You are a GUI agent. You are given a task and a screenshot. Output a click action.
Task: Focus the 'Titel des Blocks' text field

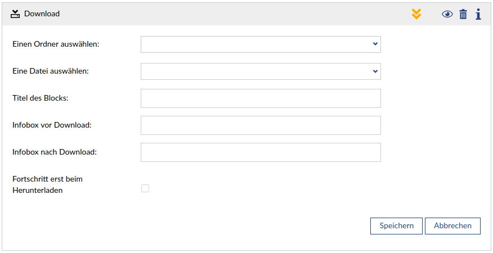click(261, 98)
